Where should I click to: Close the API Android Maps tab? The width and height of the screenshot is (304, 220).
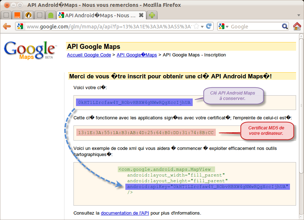[141, 15]
